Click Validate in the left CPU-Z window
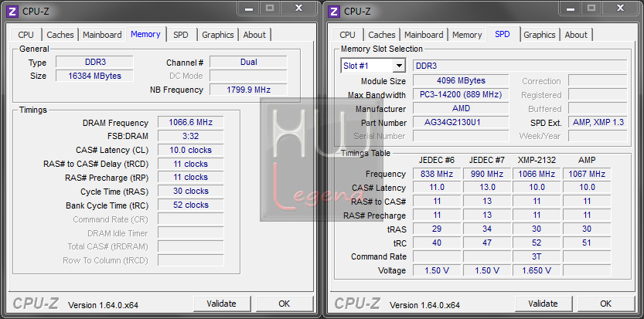Screen dimensions: 644x319 coord(221,304)
